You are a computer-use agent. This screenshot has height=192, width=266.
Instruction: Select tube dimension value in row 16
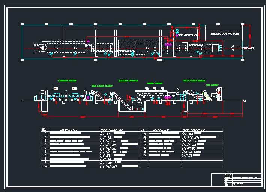point(192,151)
